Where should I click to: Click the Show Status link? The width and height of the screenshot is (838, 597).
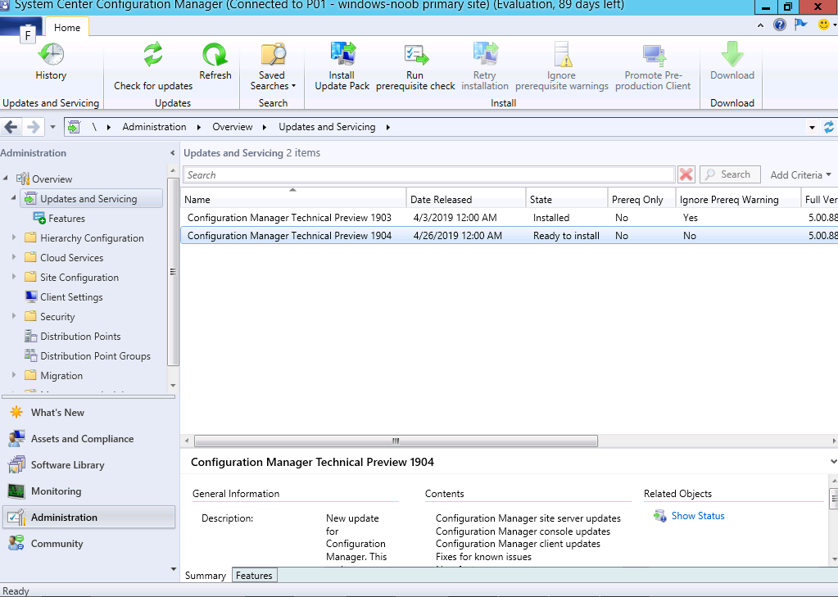click(x=697, y=516)
